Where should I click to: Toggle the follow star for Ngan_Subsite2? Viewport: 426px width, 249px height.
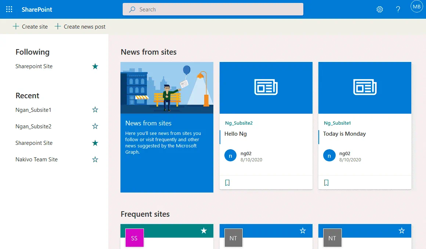(95, 126)
